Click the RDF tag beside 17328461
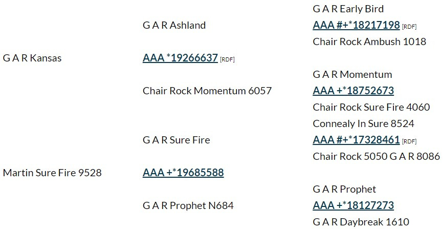This screenshot has height=229, width=443. click(x=409, y=141)
